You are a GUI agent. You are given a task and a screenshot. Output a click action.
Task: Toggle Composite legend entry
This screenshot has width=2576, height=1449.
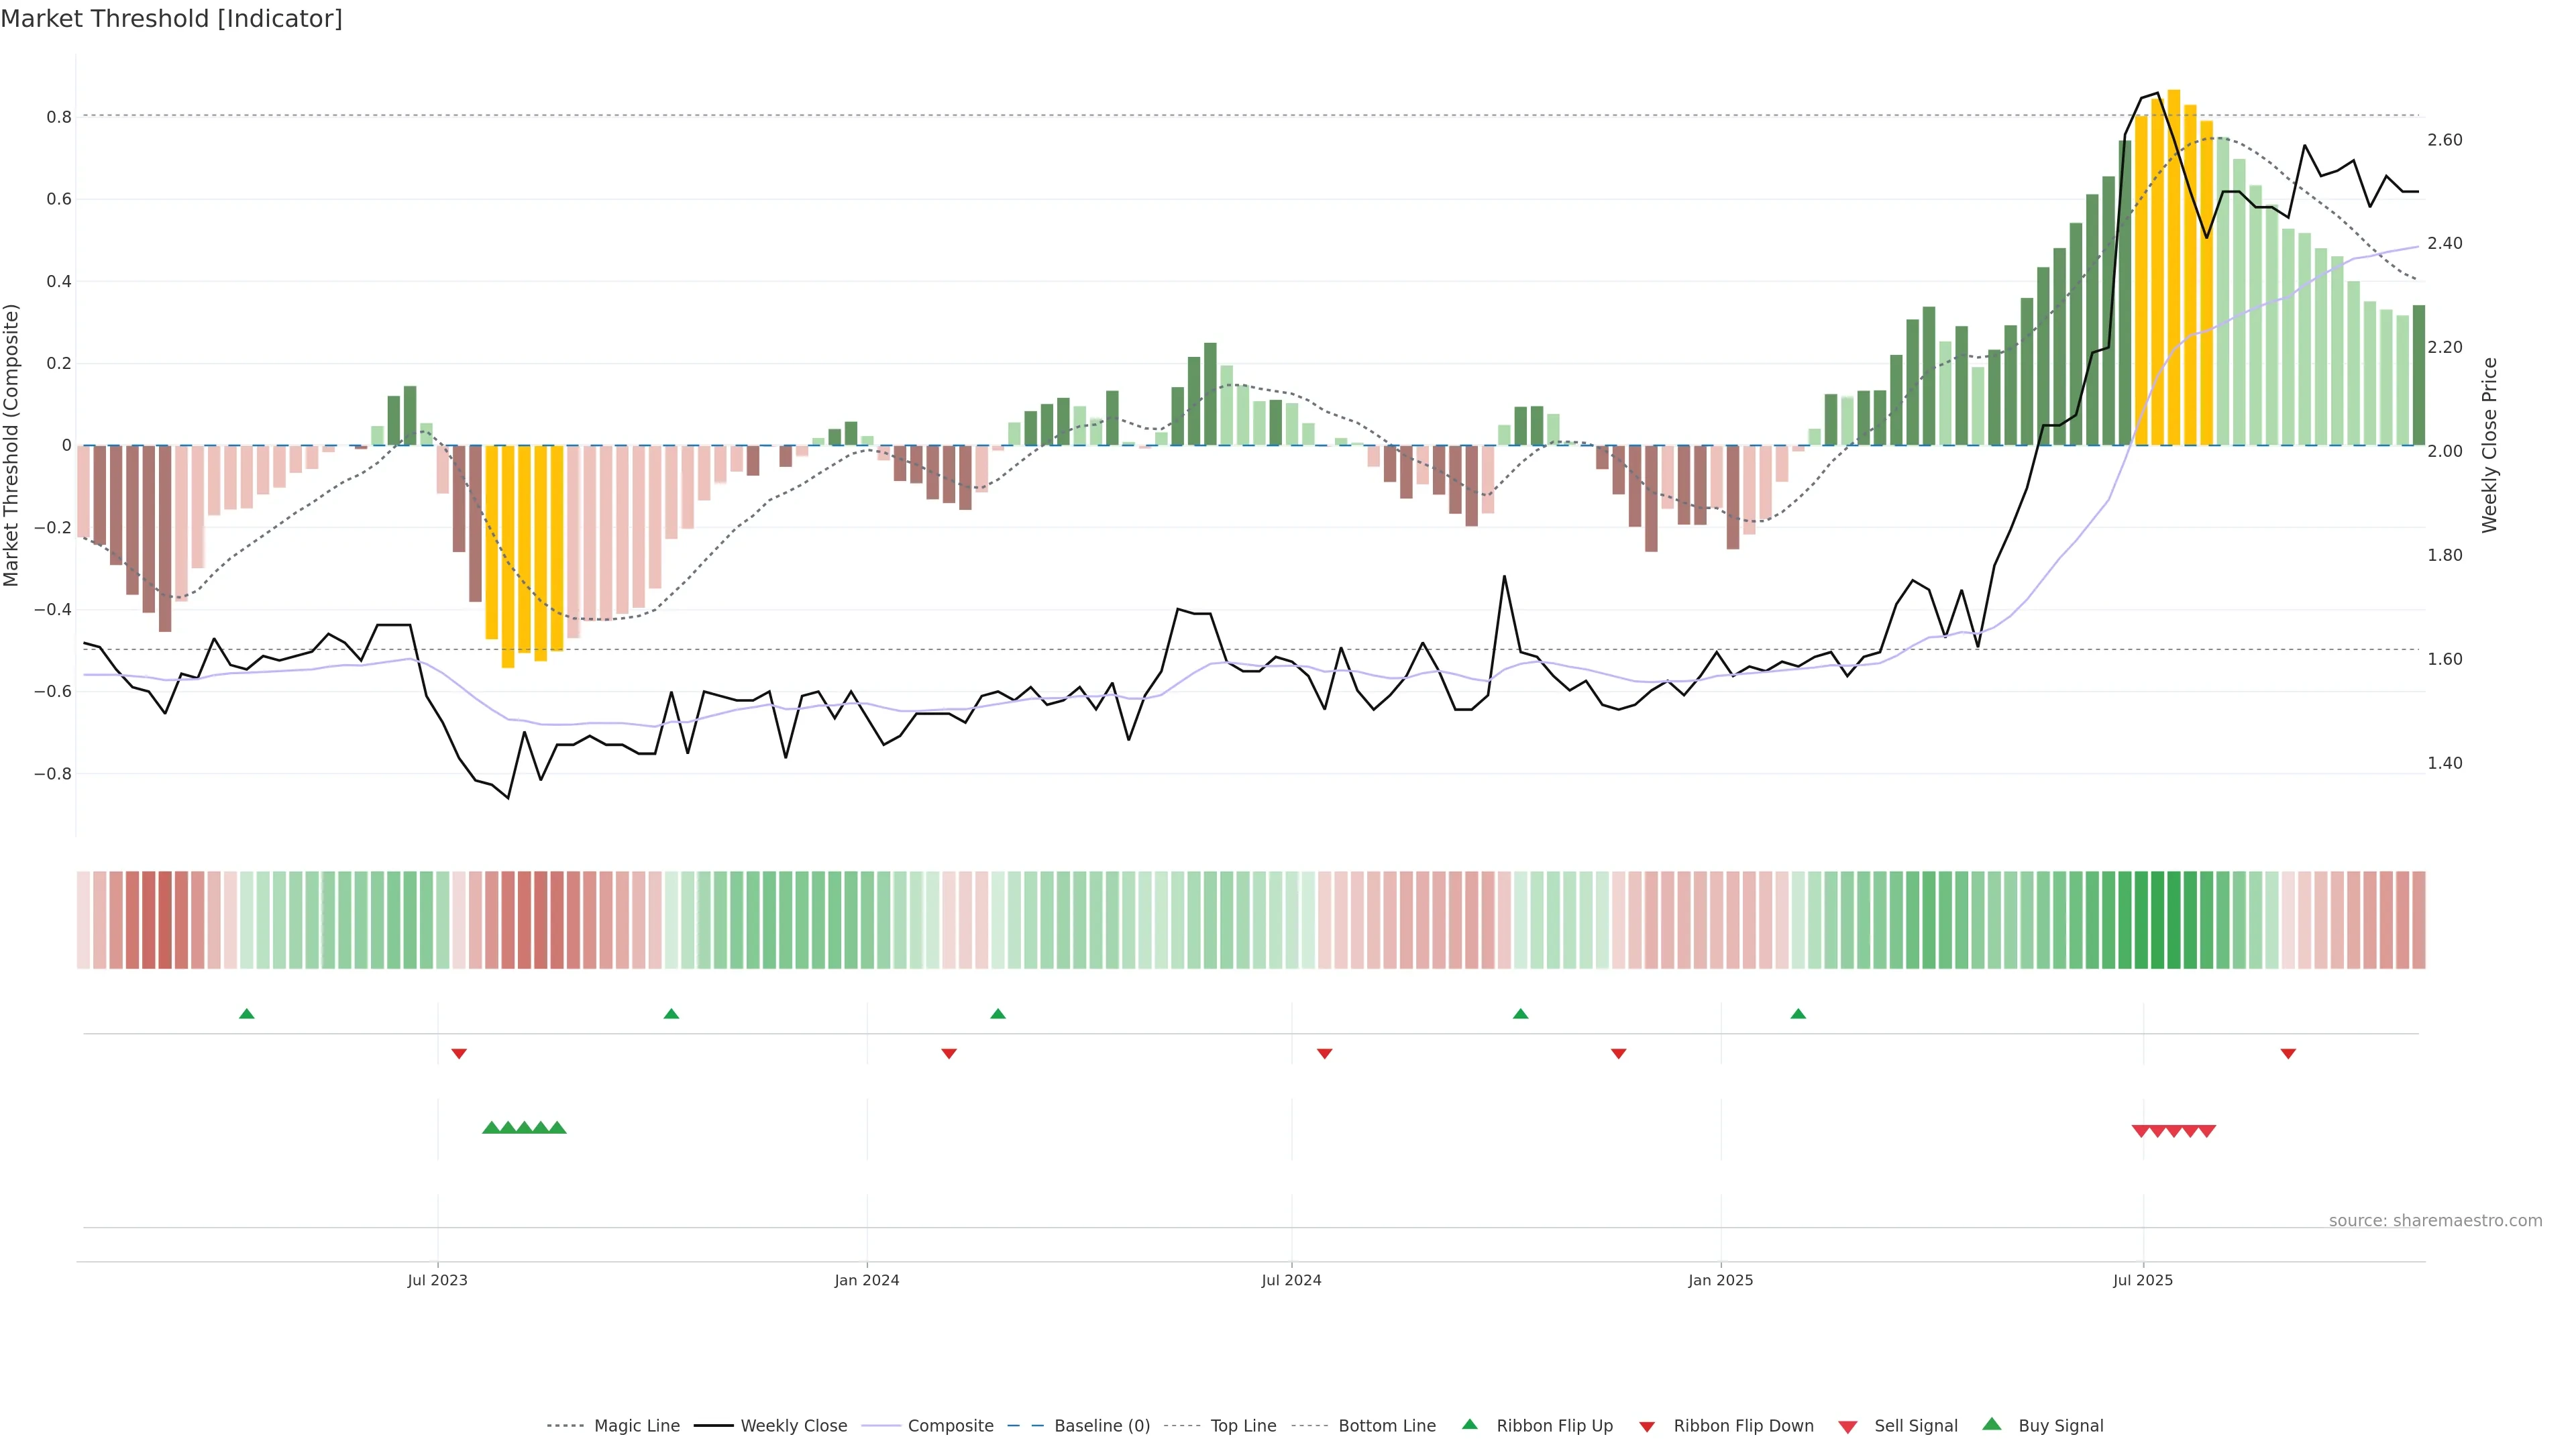(950, 1426)
